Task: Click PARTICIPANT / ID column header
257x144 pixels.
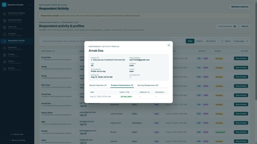Action: pyautogui.click(x=48, y=51)
